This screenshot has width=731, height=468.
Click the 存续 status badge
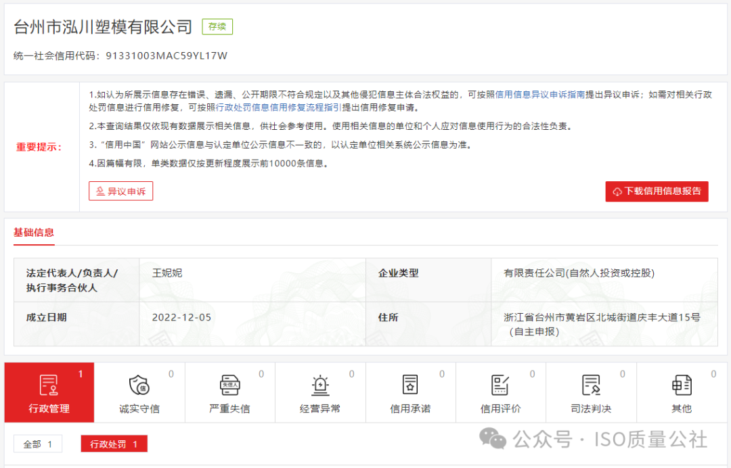click(x=216, y=26)
